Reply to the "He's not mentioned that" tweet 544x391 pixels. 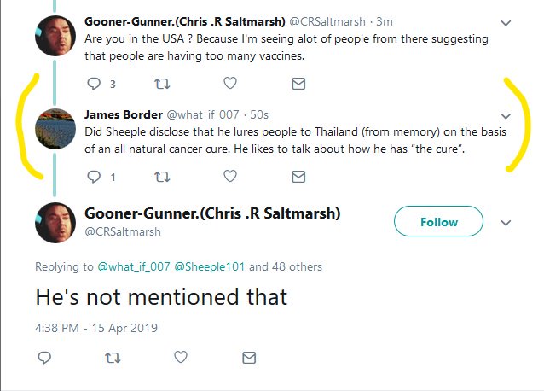click(x=44, y=357)
